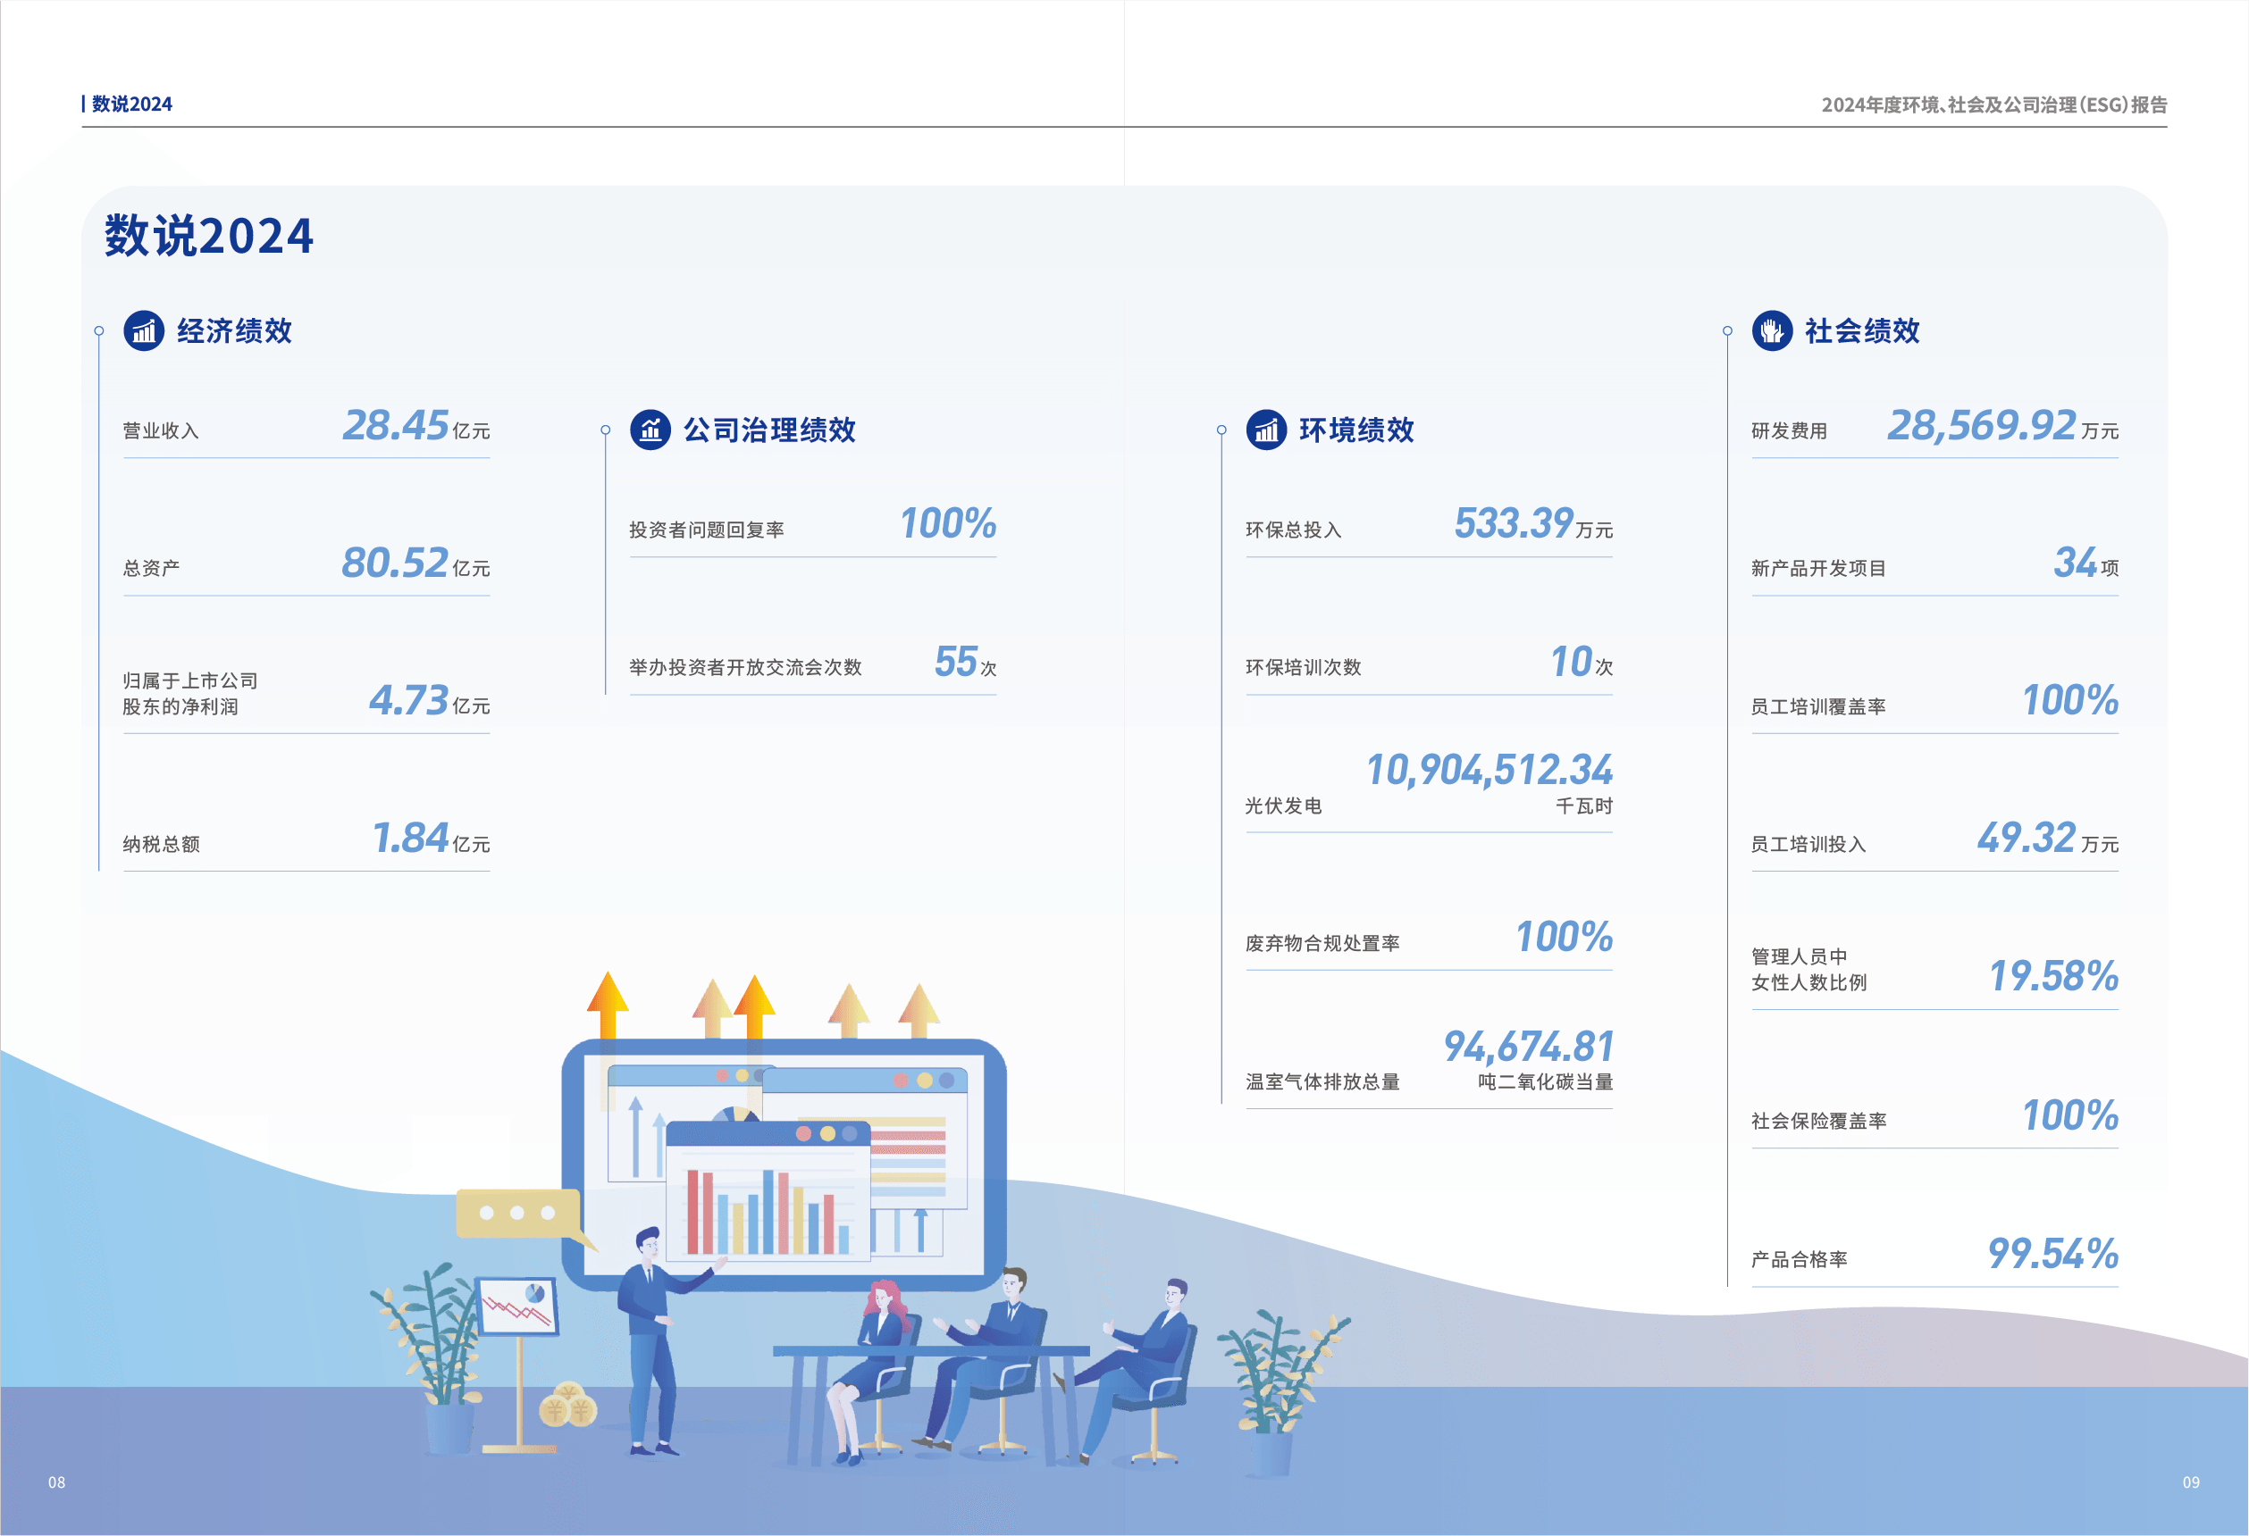Click the 数说2024 header section label

point(130,104)
